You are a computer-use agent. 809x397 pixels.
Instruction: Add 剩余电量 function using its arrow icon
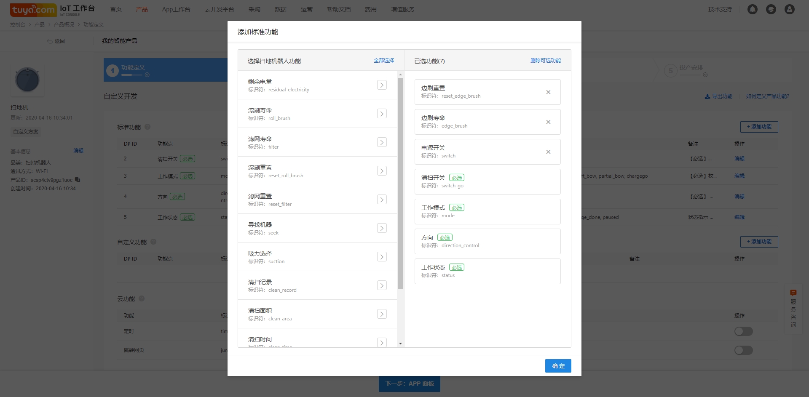coord(382,85)
